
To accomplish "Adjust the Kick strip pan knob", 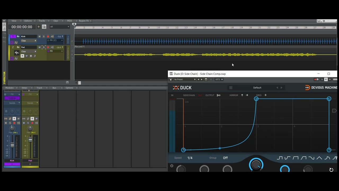I will 12,128.
